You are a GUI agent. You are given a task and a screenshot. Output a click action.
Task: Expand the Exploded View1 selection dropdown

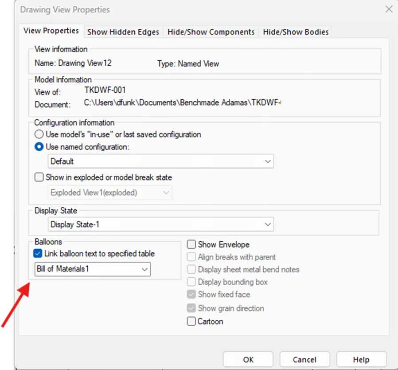pos(166,192)
